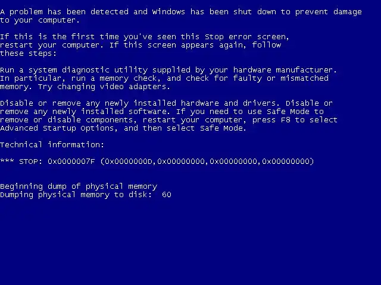
Task: Click 'Try changing video adapters.' sentence
Action: [104, 87]
